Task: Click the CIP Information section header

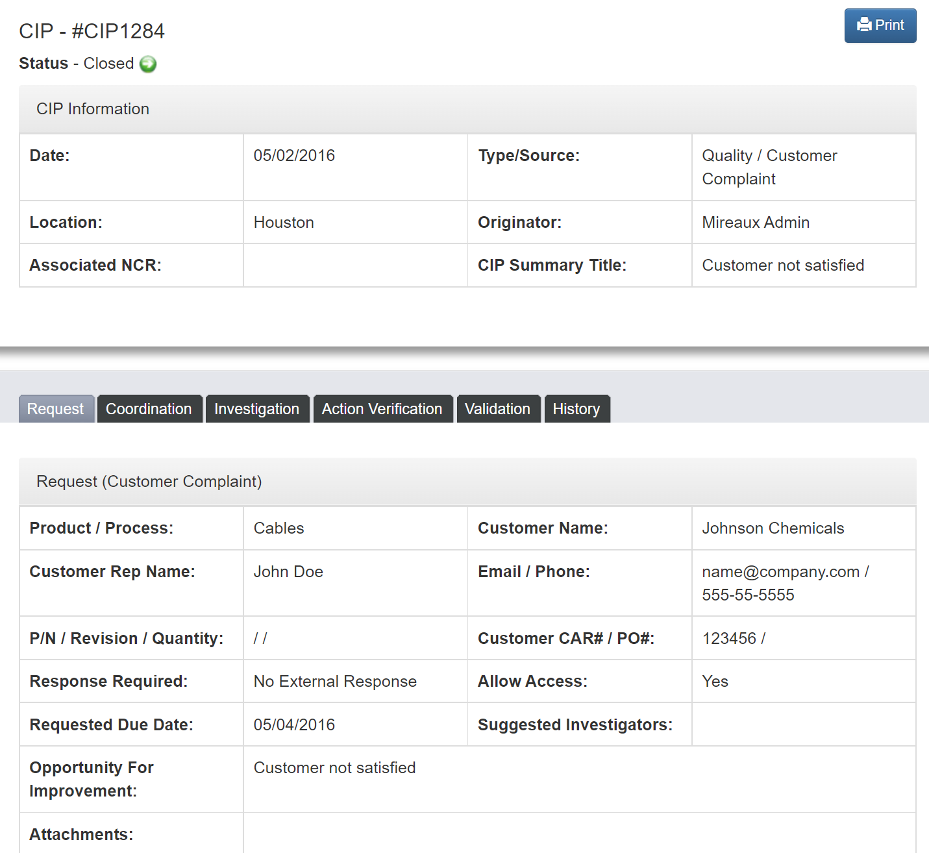Action: click(x=93, y=108)
